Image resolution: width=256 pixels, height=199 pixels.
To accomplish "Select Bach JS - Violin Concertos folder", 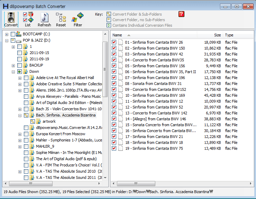I will click(x=69, y=109).
